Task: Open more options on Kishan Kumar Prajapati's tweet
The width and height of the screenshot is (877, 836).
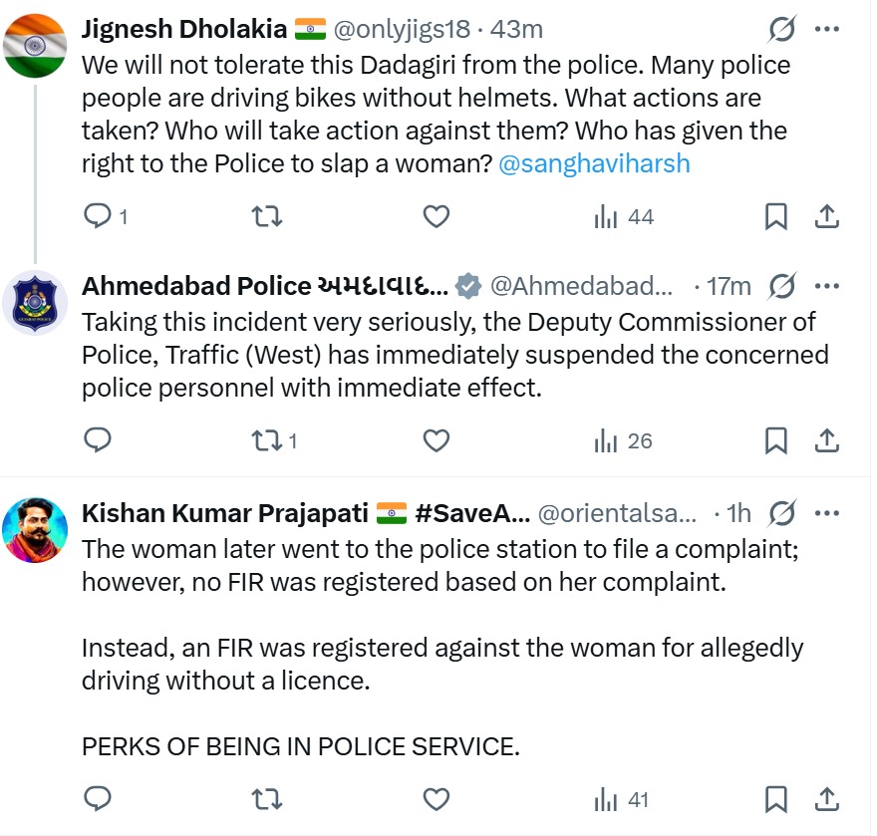Action: pyautogui.click(x=827, y=513)
